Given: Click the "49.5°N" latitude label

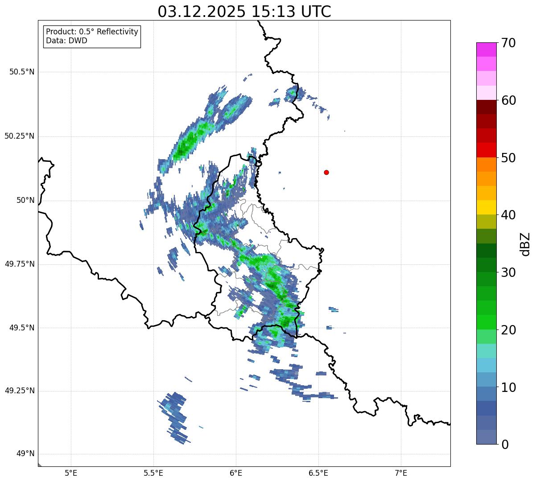Looking at the screenshot, I should click(x=22, y=328).
